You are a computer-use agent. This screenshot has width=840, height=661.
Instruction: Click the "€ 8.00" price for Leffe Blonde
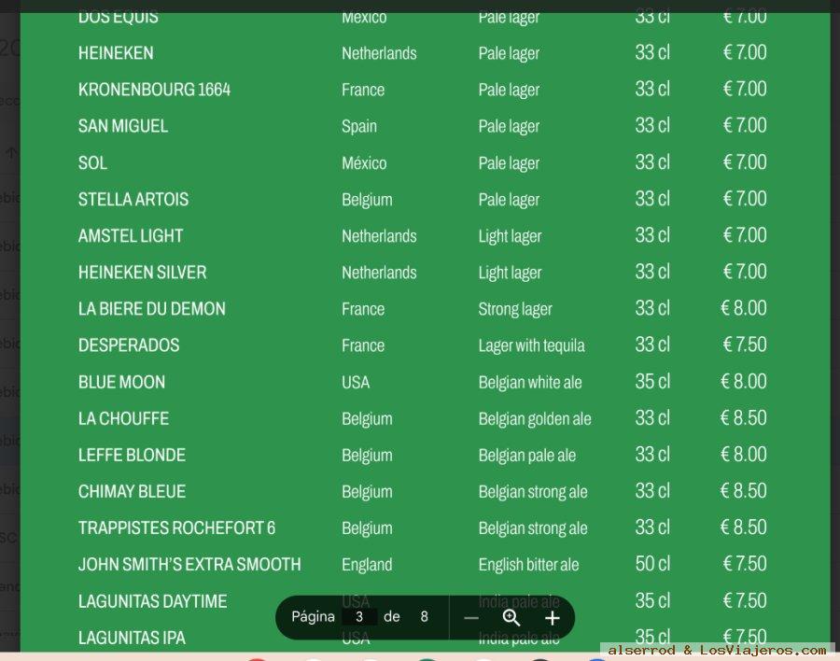click(x=744, y=455)
